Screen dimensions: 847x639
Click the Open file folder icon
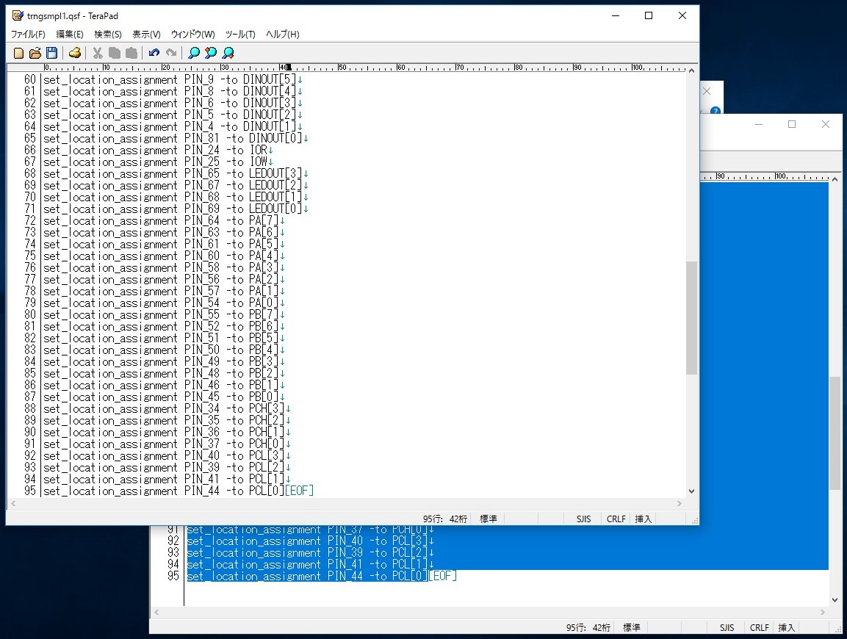[x=35, y=53]
